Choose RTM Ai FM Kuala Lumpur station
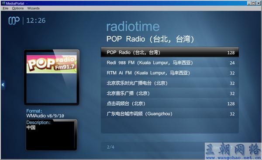 tap(170, 73)
